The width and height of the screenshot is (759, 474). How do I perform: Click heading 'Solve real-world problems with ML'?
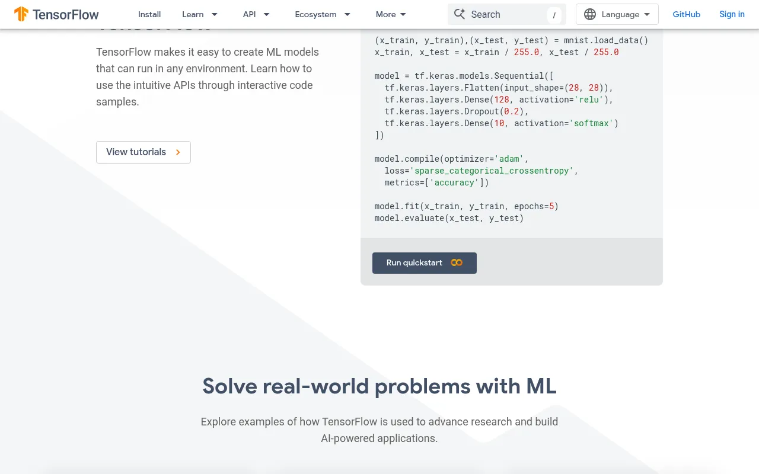[379, 386]
